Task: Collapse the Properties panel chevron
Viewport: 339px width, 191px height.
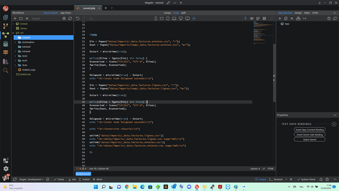Action: (335, 115)
